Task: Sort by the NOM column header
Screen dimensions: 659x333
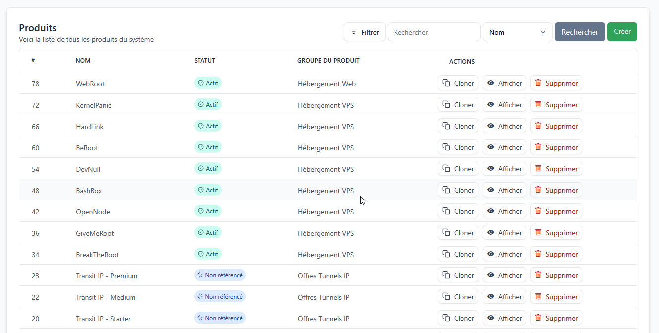Action: (x=83, y=61)
